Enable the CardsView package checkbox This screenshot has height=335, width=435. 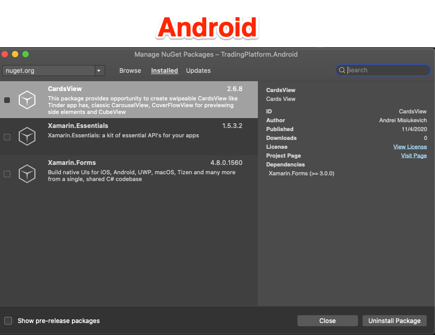[7, 100]
